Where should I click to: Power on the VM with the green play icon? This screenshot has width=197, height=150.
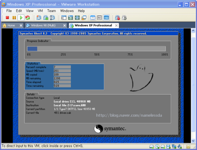pyautogui.click(x=21, y=18)
